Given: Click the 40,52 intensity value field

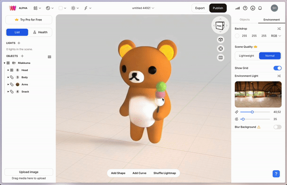Looking at the screenshot, I should click(277, 112).
